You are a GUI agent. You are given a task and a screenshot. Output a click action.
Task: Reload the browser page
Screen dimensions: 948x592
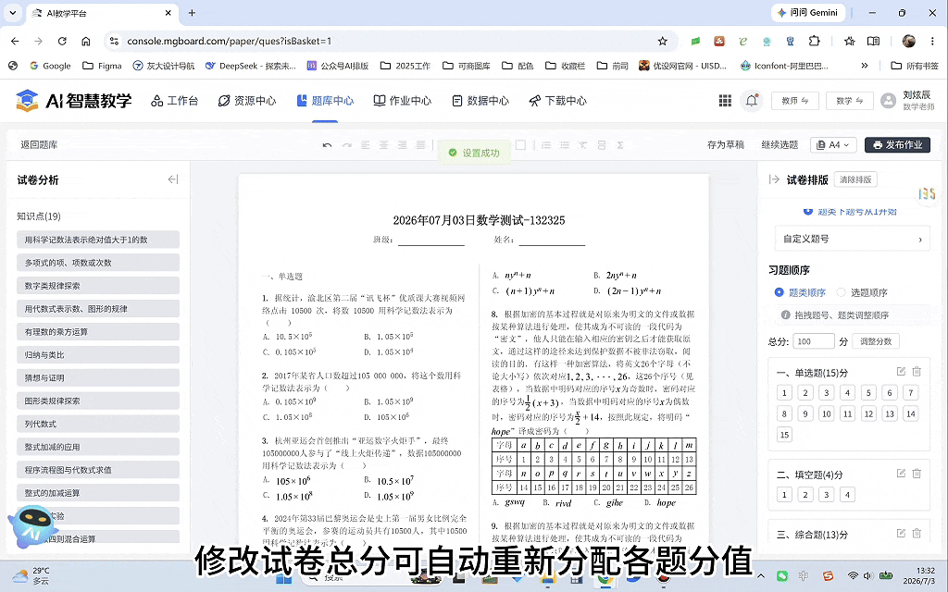click(x=62, y=41)
